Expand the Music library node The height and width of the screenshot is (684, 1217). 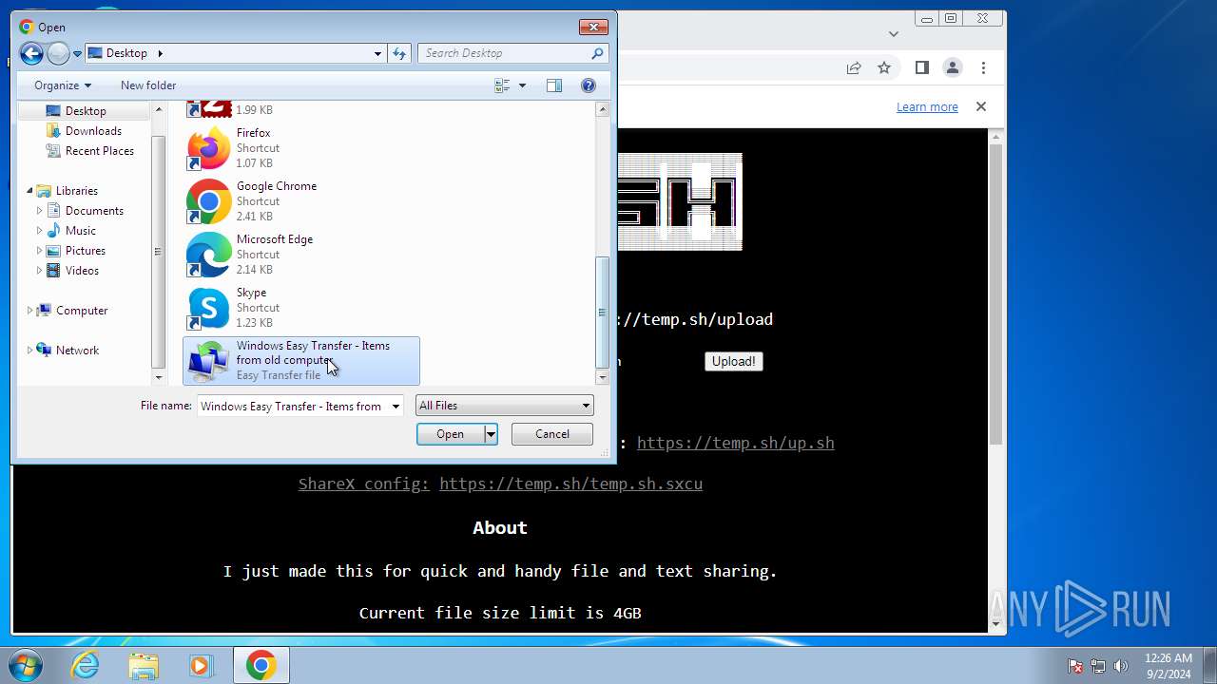click(x=39, y=231)
